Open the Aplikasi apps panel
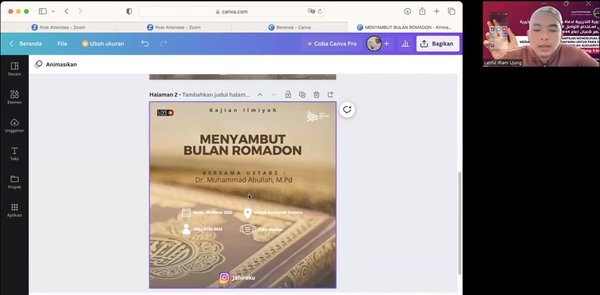 click(x=14, y=210)
